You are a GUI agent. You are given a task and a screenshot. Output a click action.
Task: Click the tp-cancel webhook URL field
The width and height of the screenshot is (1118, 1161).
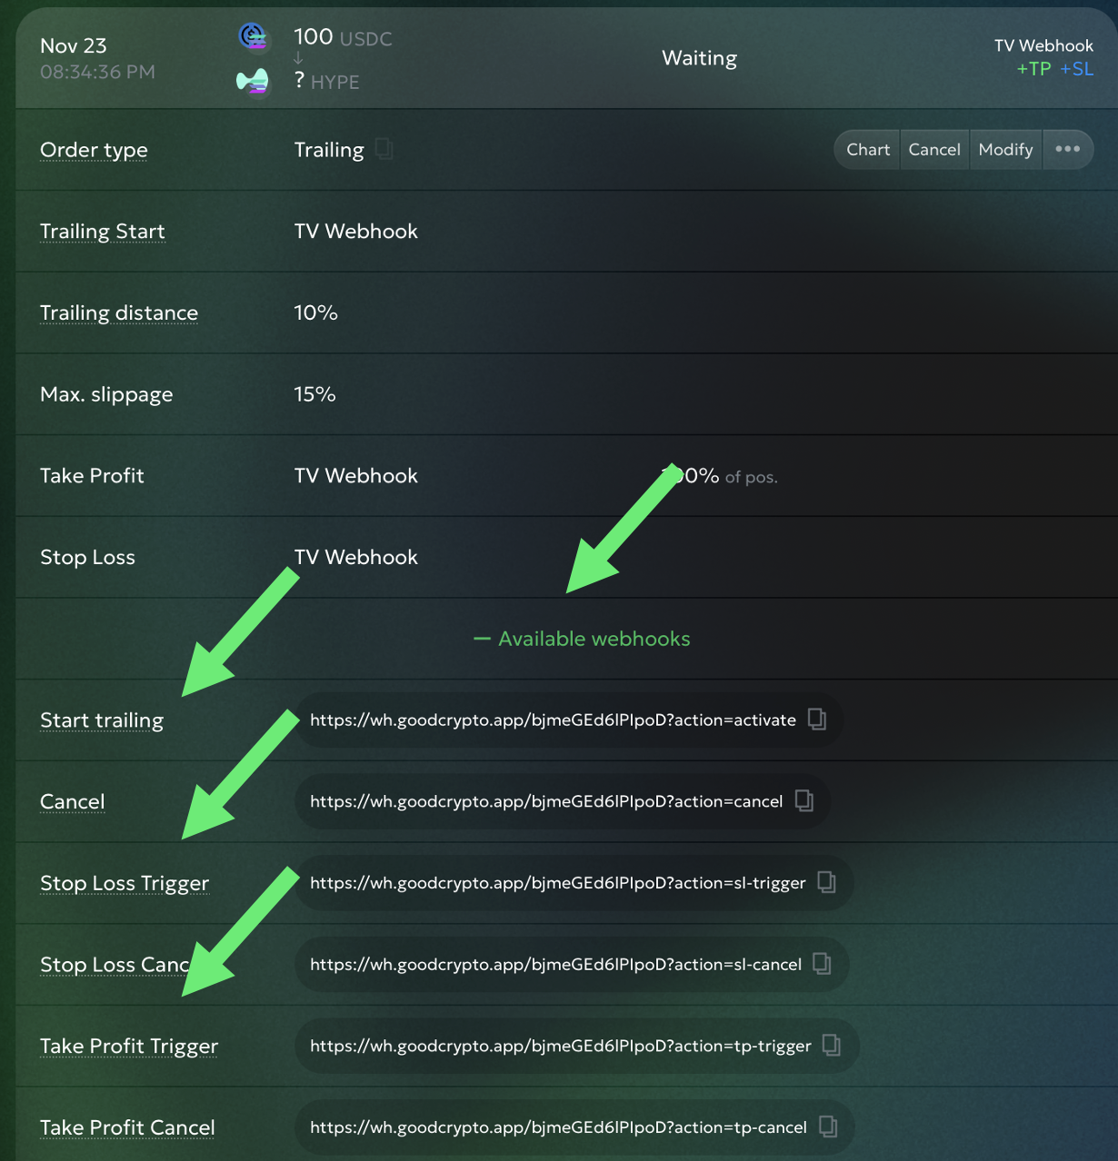pos(557,1127)
